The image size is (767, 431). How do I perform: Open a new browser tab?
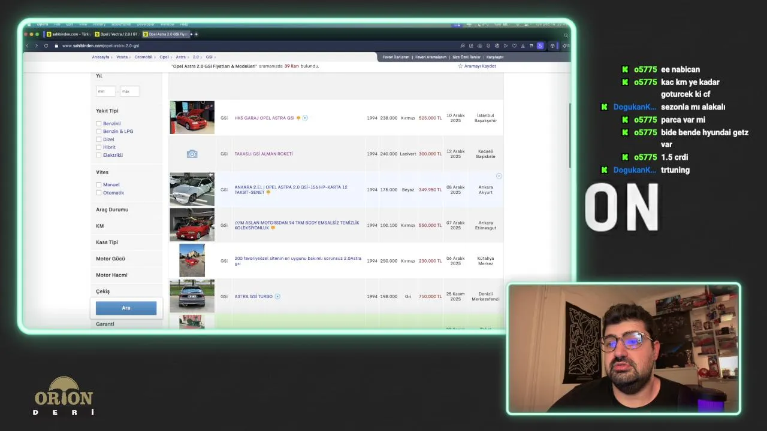pyautogui.click(x=196, y=34)
